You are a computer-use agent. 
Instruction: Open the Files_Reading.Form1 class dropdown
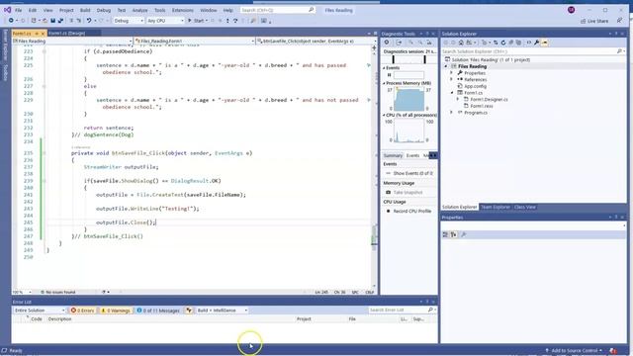point(194,42)
